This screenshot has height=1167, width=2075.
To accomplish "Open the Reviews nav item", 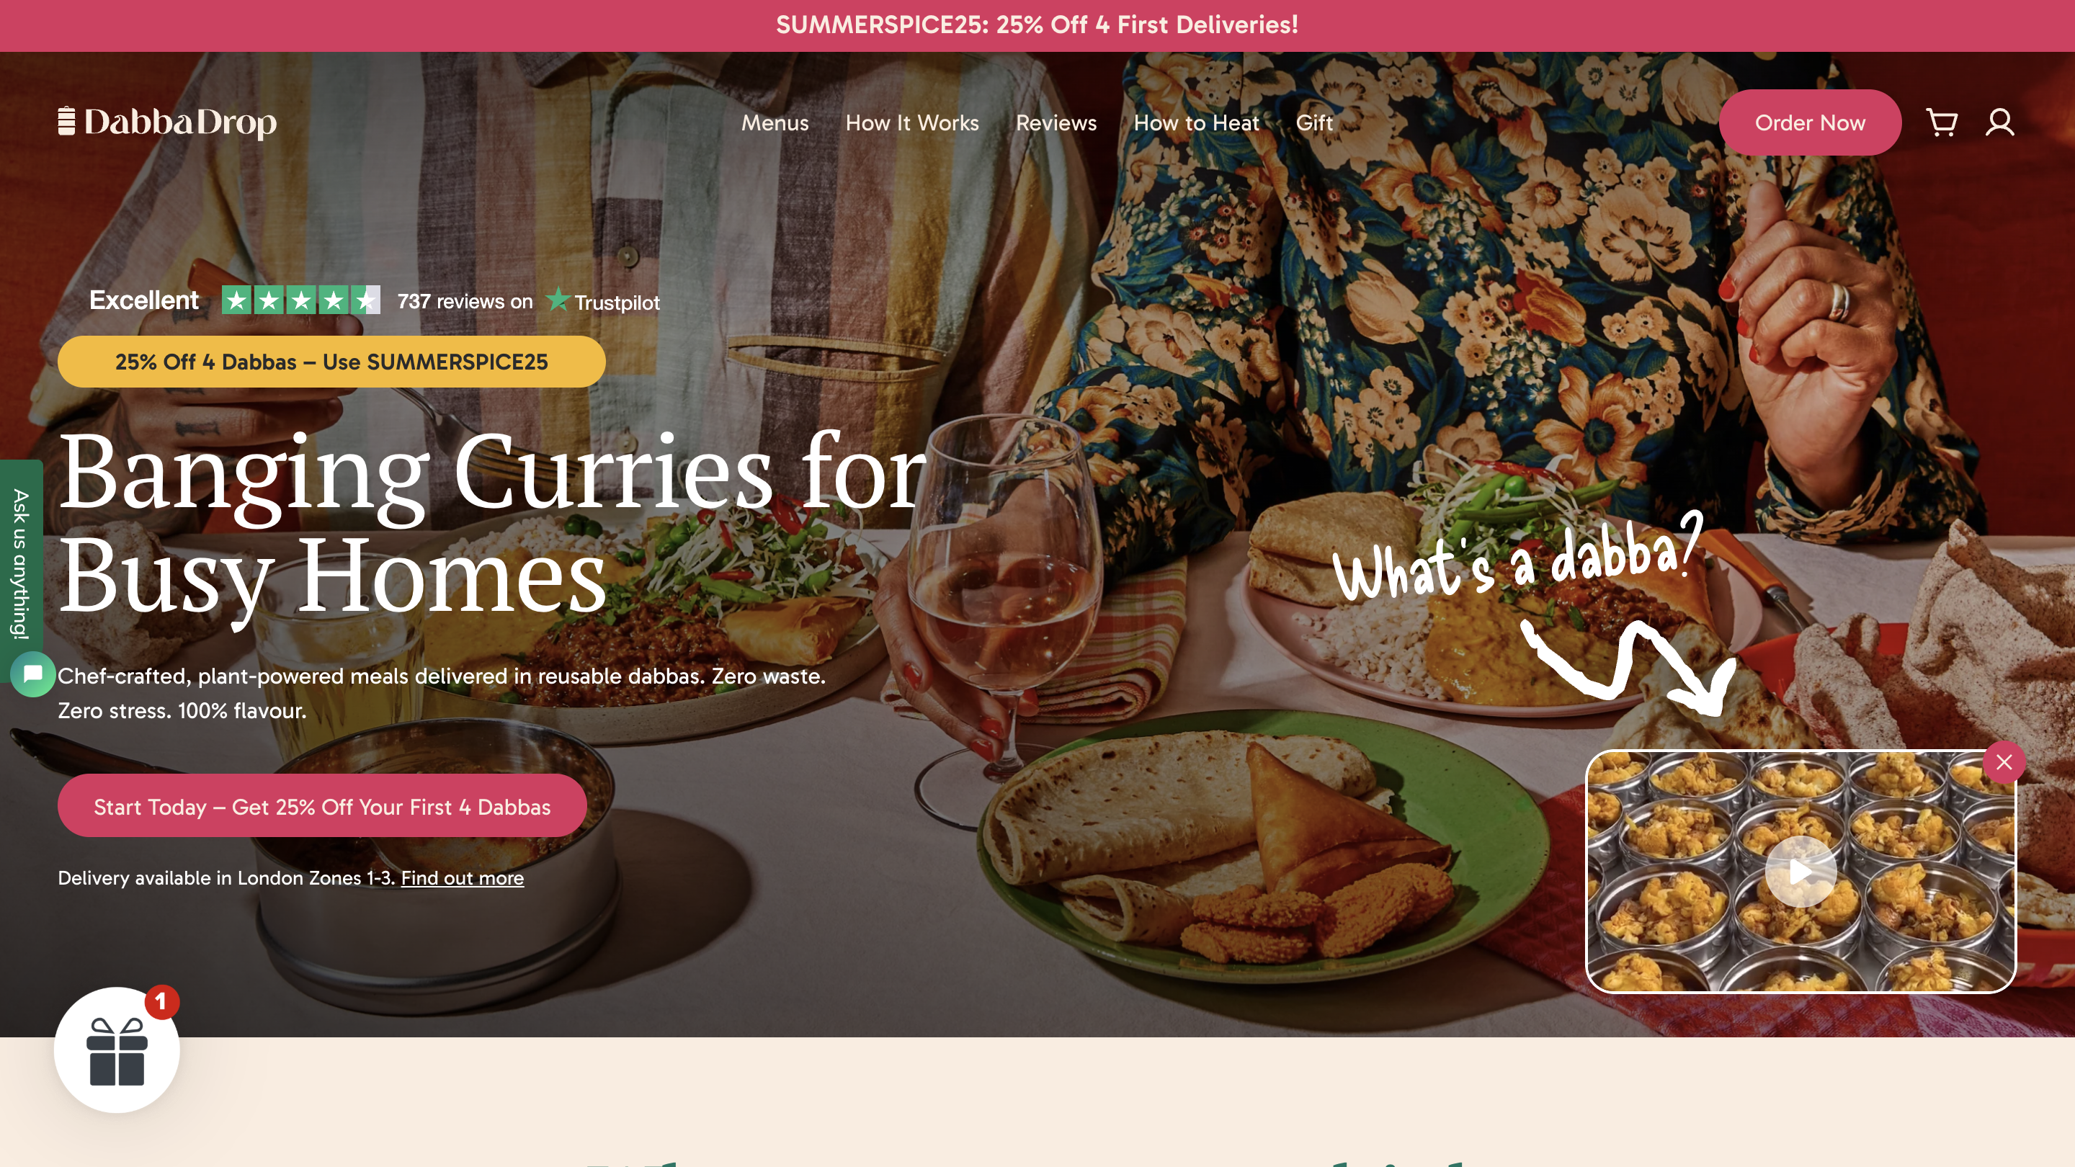I will click(x=1056, y=122).
